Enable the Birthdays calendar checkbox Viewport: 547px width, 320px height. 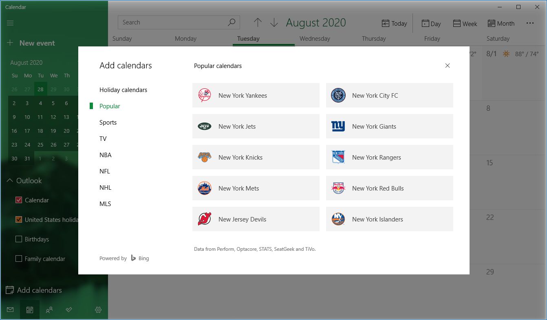coord(19,239)
